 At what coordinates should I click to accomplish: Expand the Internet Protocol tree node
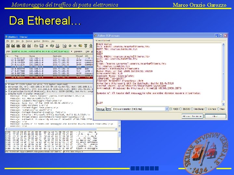pos(6,89)
